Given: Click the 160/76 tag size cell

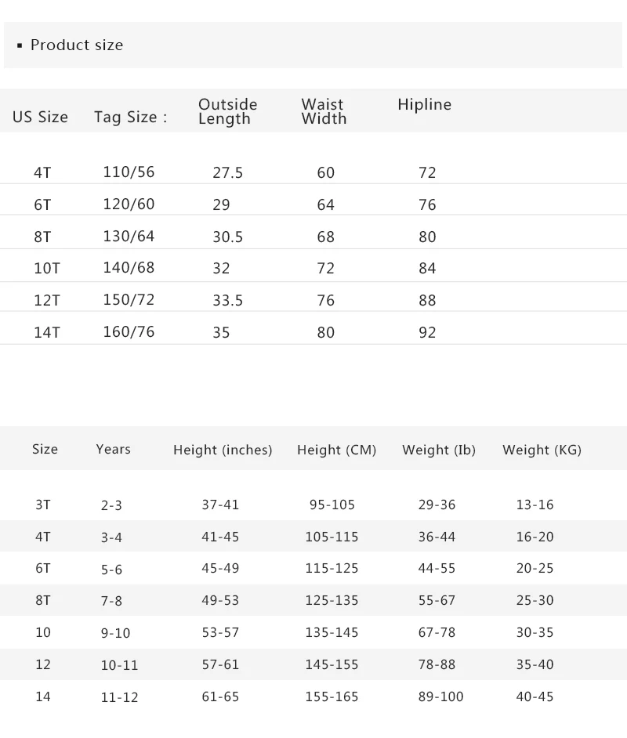Looking at the screenshot, I should (x=129, y=332).
